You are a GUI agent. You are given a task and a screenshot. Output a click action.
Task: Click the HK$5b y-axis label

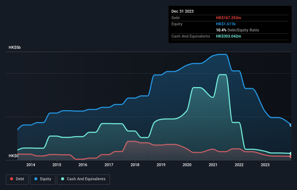pyautogui.click(x=14, y=47)
